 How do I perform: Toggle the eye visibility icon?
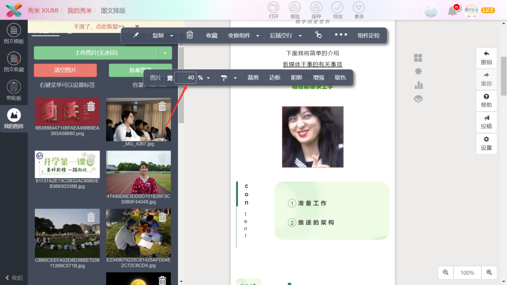418,99
